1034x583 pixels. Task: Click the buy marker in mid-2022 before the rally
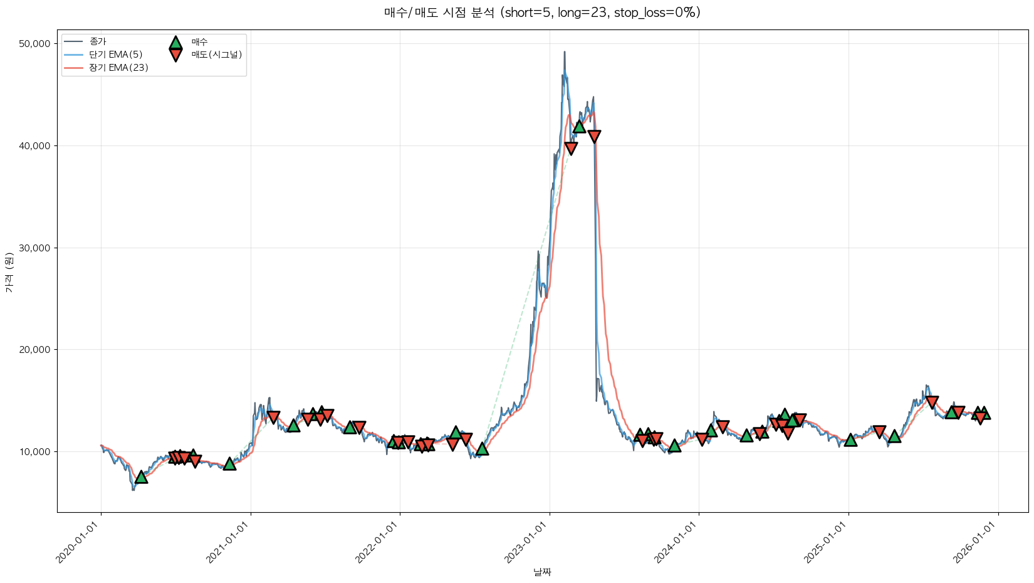click(x=482, y=449)
